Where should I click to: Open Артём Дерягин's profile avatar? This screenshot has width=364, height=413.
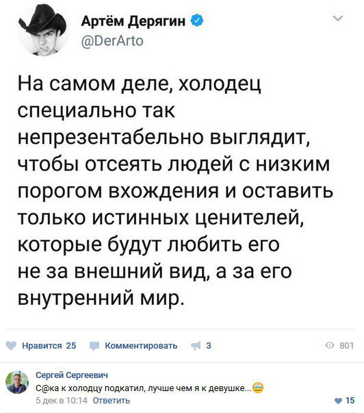point(43,29)
